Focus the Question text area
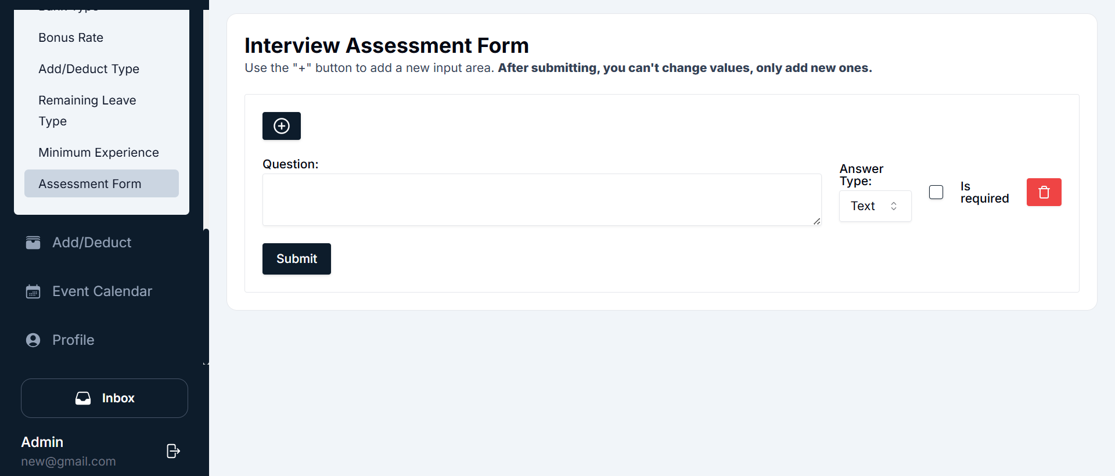 pyautogui.click(x=541, y=200)
